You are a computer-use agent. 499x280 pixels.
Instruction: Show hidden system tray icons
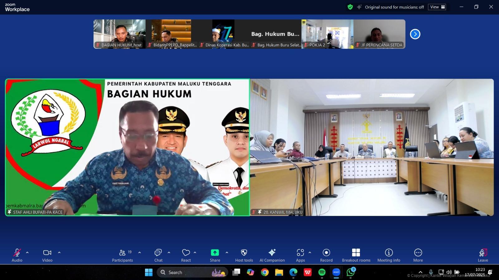420,272
